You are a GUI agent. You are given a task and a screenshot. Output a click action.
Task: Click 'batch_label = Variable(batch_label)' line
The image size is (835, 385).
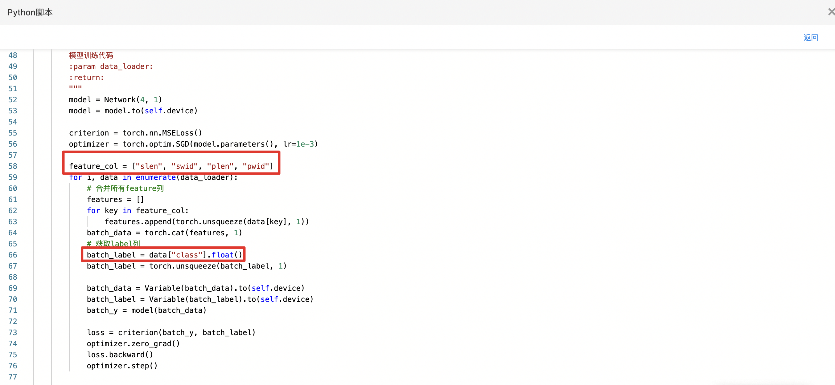point(200,299)
